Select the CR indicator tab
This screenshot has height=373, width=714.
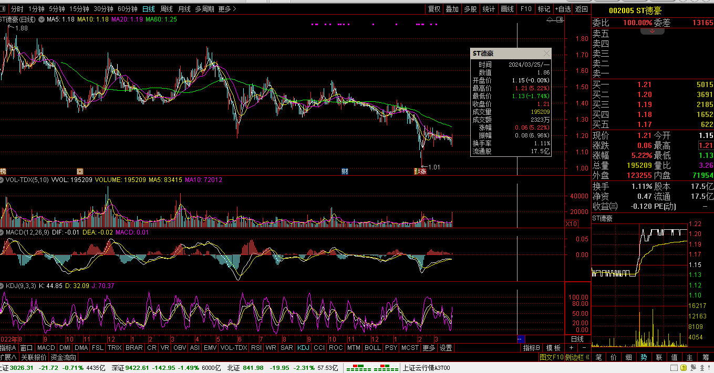(152, 348)
